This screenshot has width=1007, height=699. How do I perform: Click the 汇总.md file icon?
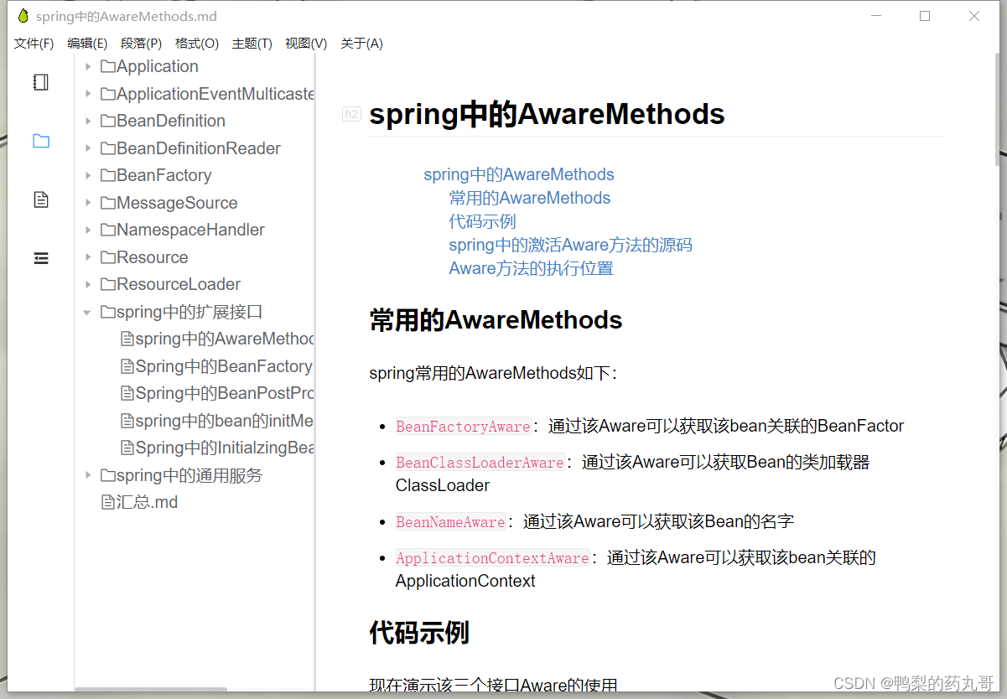(x=107, y=502)
